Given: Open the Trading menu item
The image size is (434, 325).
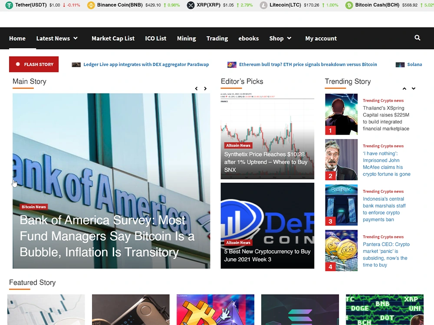Looking at the screenshot, I should (x=217, y=39).
